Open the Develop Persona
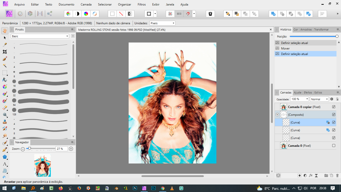The height and width of the screenshot is (192, 341). (x=30, y=13)
